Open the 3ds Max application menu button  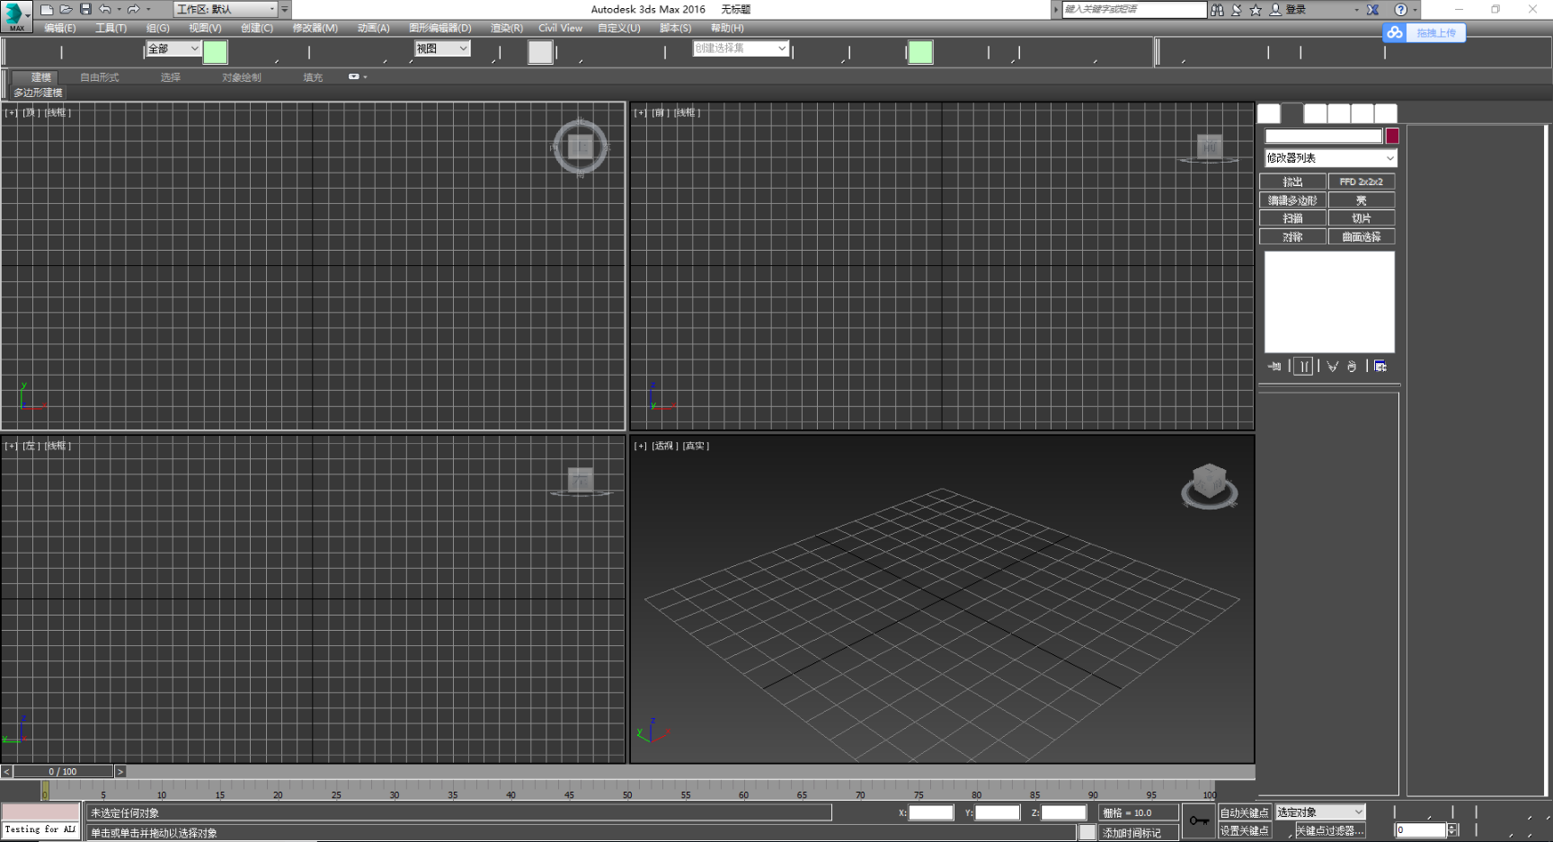click(15, 15)
